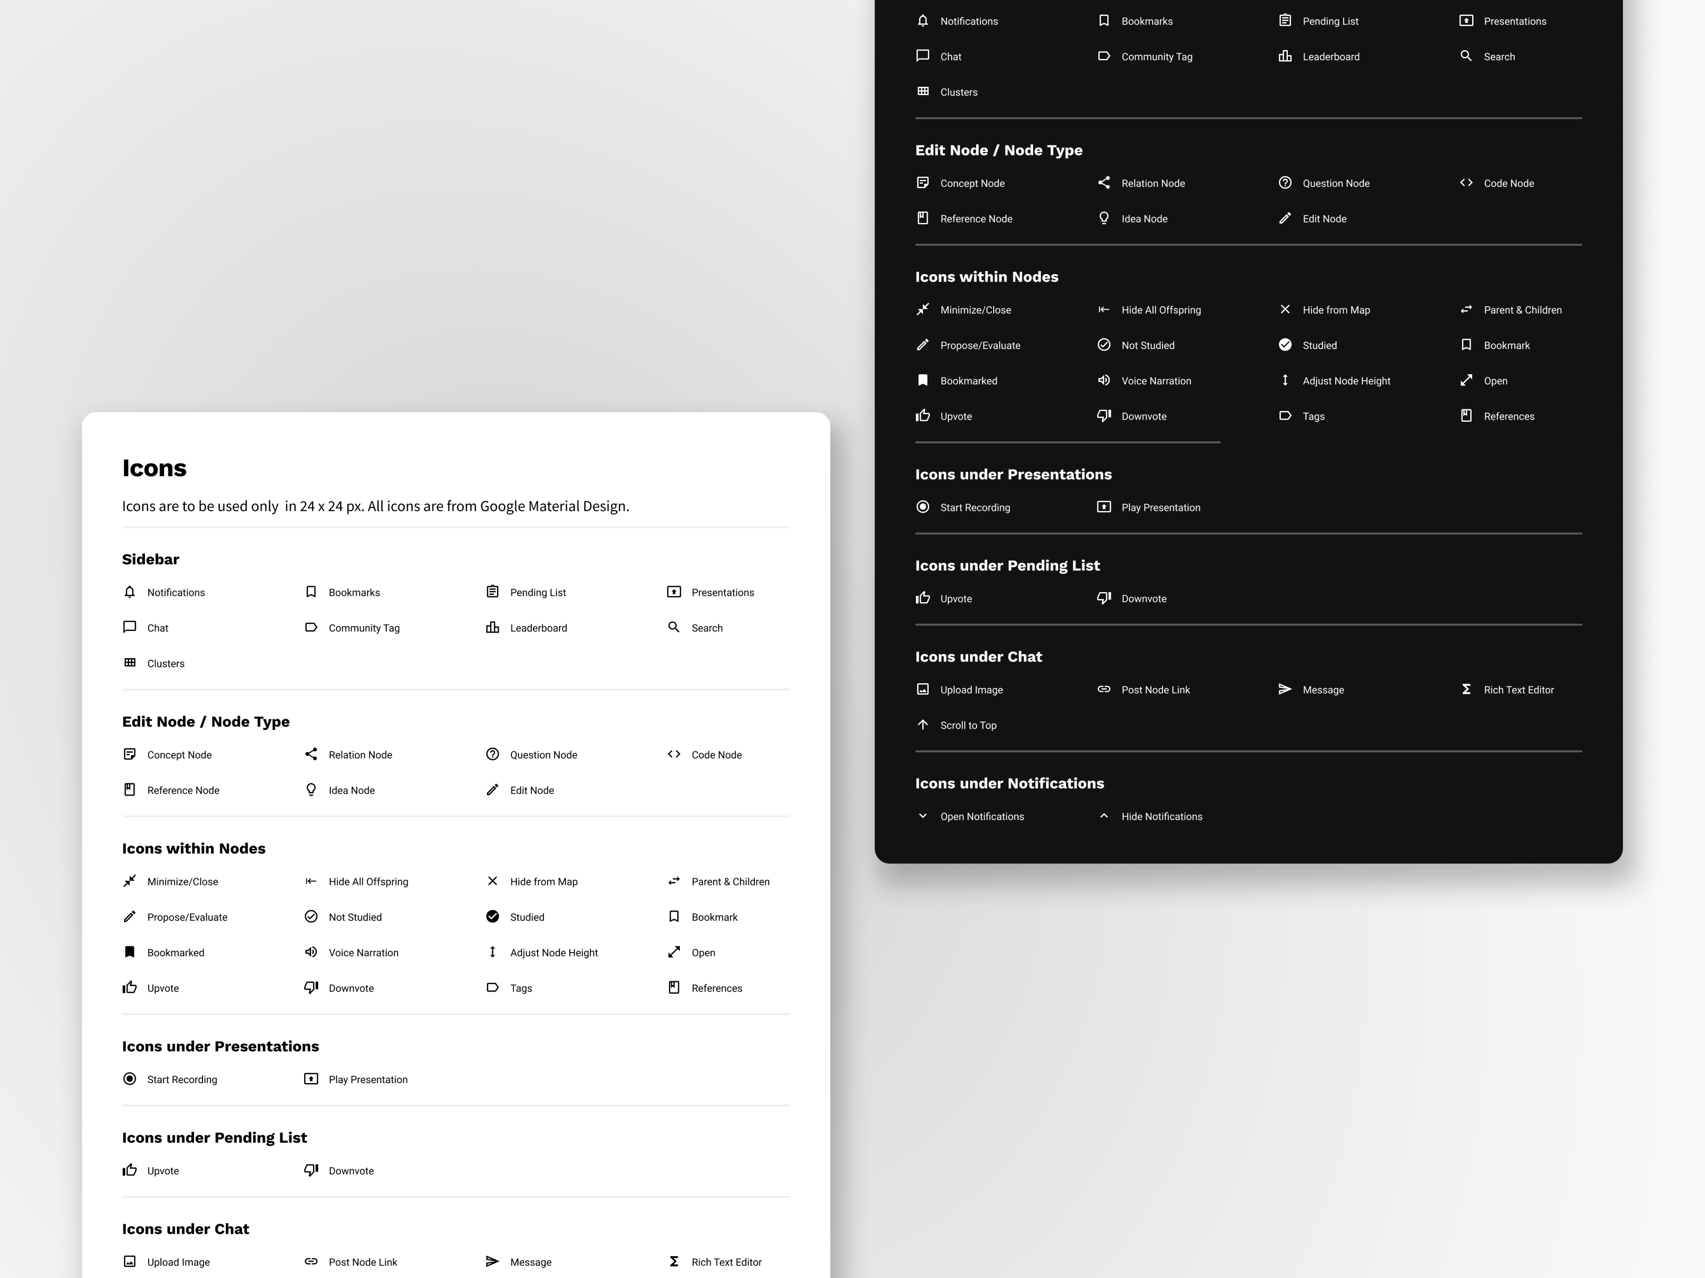Select Leaderboard icon in light panel
Screen dimensions: 1705x1278
pos(492,627)
